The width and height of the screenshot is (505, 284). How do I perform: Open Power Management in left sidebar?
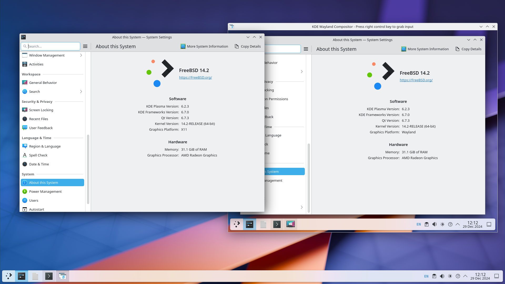click(x=45, y=191)
